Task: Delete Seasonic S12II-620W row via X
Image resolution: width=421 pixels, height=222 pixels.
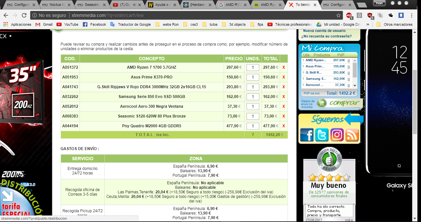Action: 284,116
